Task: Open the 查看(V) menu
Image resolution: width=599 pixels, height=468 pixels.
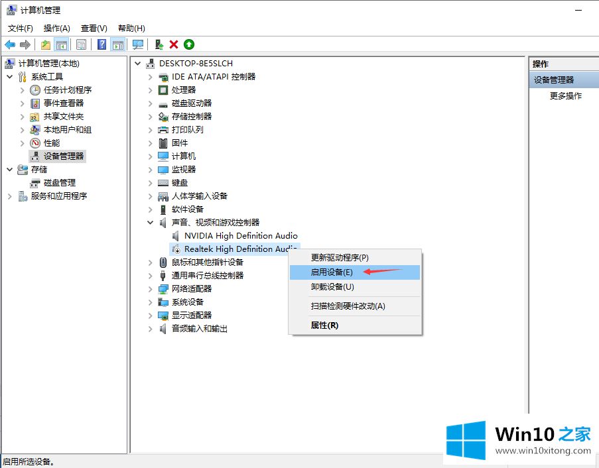Action: [x=94, y=29]
